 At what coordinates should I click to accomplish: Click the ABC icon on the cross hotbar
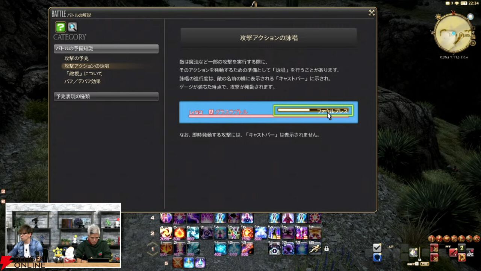(470, 253)
